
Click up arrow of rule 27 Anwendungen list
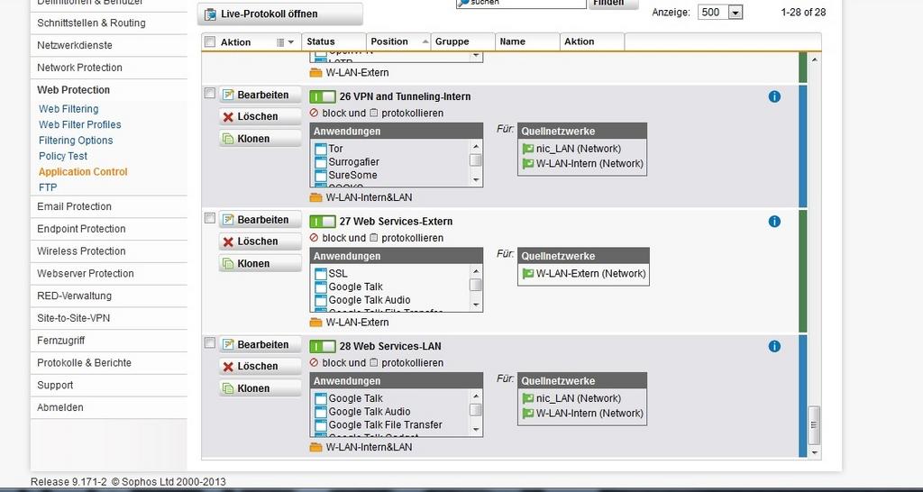(476, 270)
